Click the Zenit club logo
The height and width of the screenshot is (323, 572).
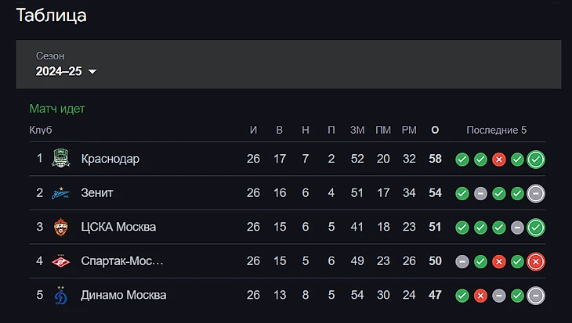[60, 193]
